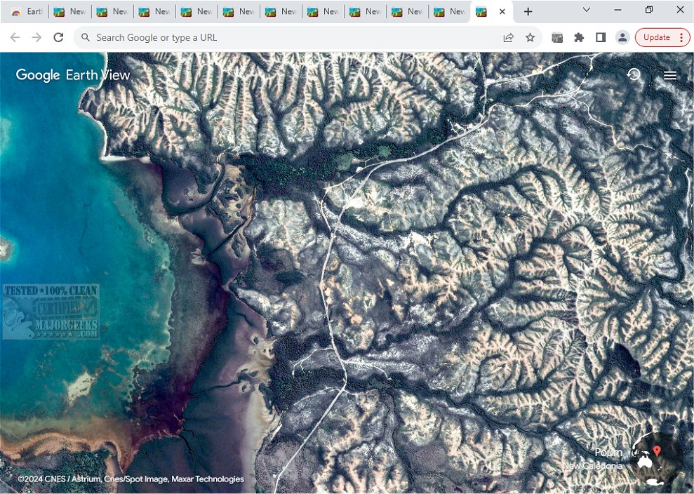694x494 pixels.
Task: Open Earth View history clock icon
Action: coord(634,74)
